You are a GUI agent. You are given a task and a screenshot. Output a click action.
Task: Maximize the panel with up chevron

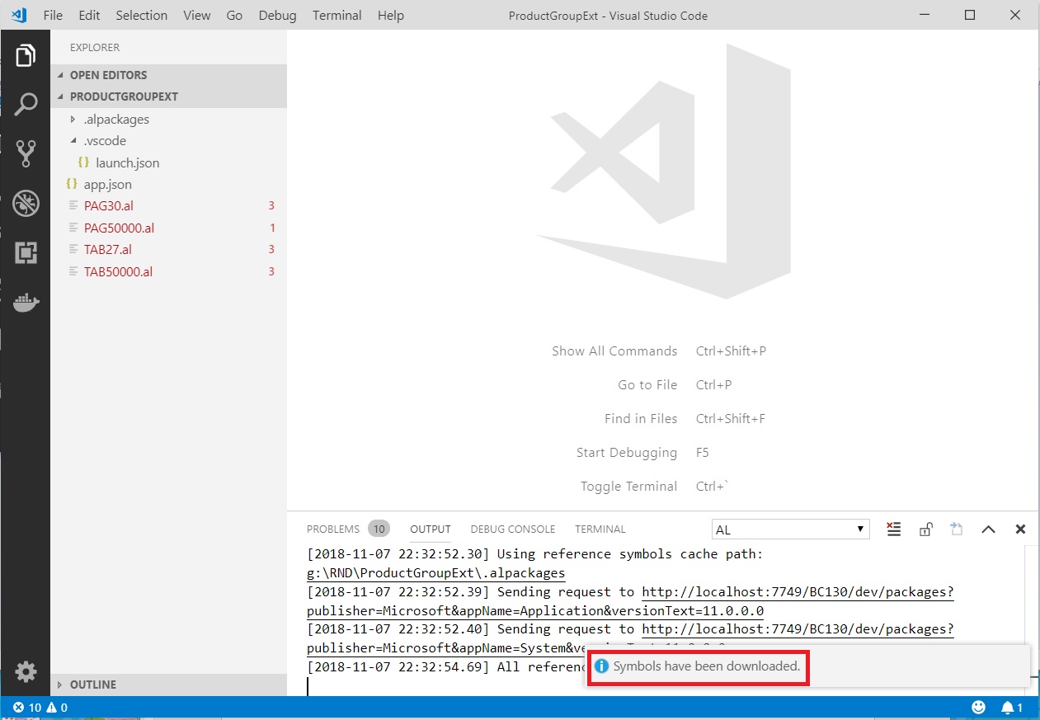click(x=988, y=529)
